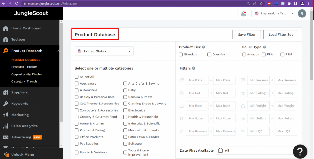Click the Load Filter Set button
This screenshot has height=159, width=314.
coord(280,35)
